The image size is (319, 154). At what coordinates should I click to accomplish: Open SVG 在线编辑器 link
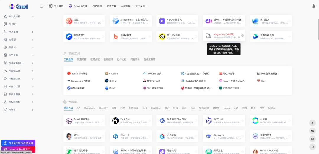point(267,74)
